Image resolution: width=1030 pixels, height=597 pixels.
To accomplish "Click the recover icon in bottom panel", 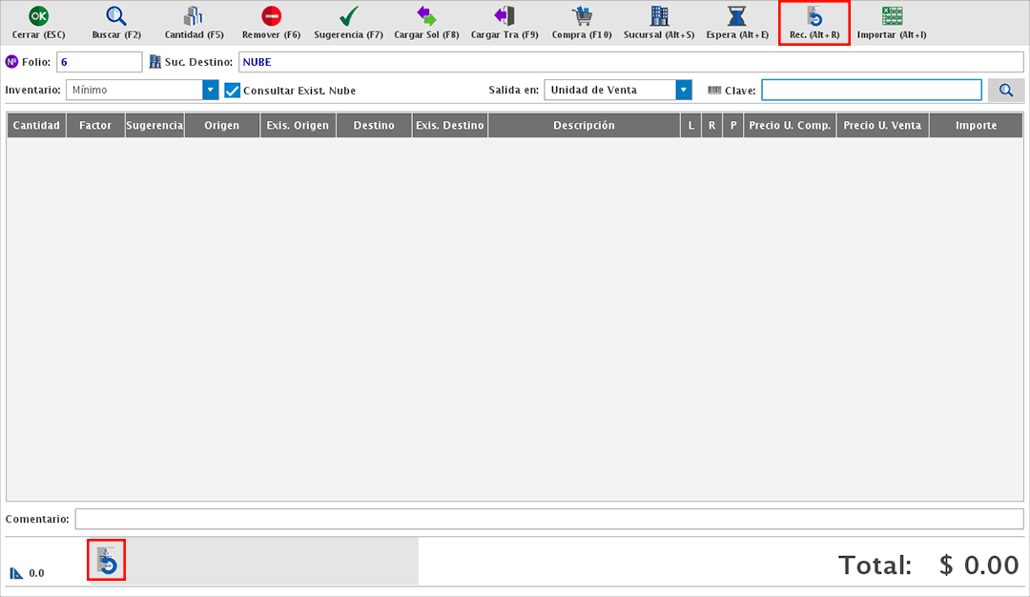I will 108,561.
